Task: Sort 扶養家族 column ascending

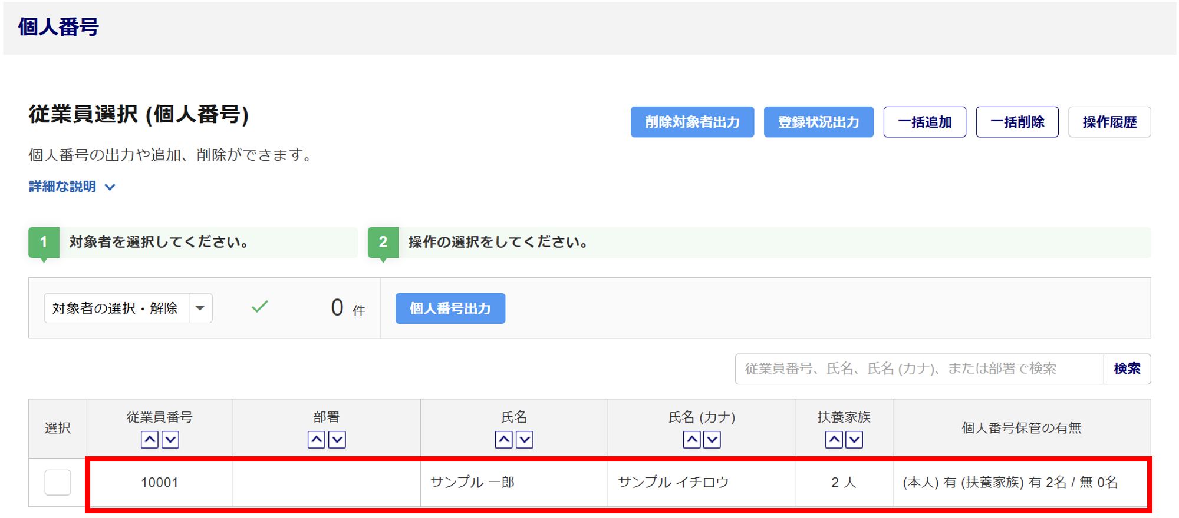Action: coord(834,440)
